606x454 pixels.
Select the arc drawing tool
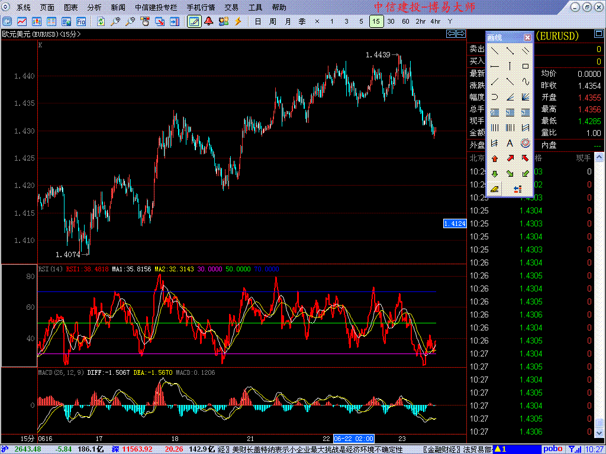[x=495, y=97]
